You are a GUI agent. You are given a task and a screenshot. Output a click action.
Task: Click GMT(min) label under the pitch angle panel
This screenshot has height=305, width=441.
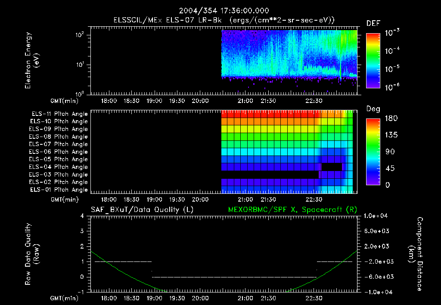pos(65,199)
